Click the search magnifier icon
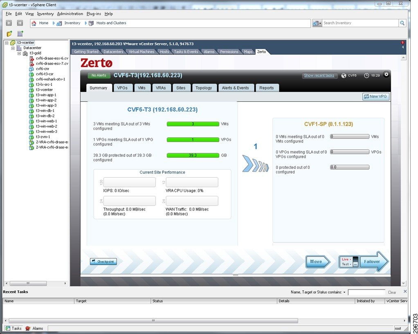 pos(402,23)
